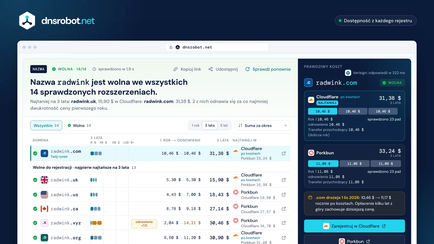Image resolution: width=434 pixels, height=244 pixels.
Task: Select the 1 rok period option
Action: (x=196, y=126)
